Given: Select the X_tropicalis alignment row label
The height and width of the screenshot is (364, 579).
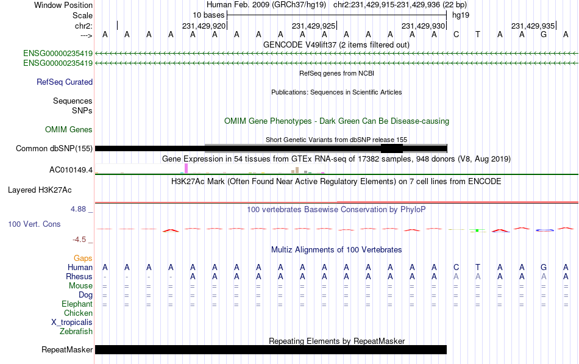Looking at the screenshot, I should (x=72, y=323).
